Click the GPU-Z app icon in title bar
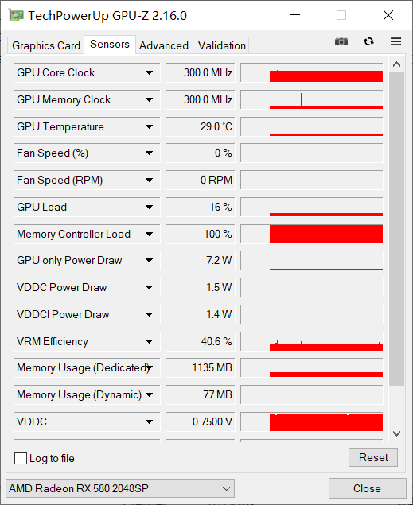The width and height of the screenshot is (413, 505). coord(16,15)
